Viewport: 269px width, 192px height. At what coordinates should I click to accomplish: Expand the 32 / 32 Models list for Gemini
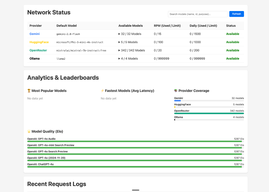point(130,34)
